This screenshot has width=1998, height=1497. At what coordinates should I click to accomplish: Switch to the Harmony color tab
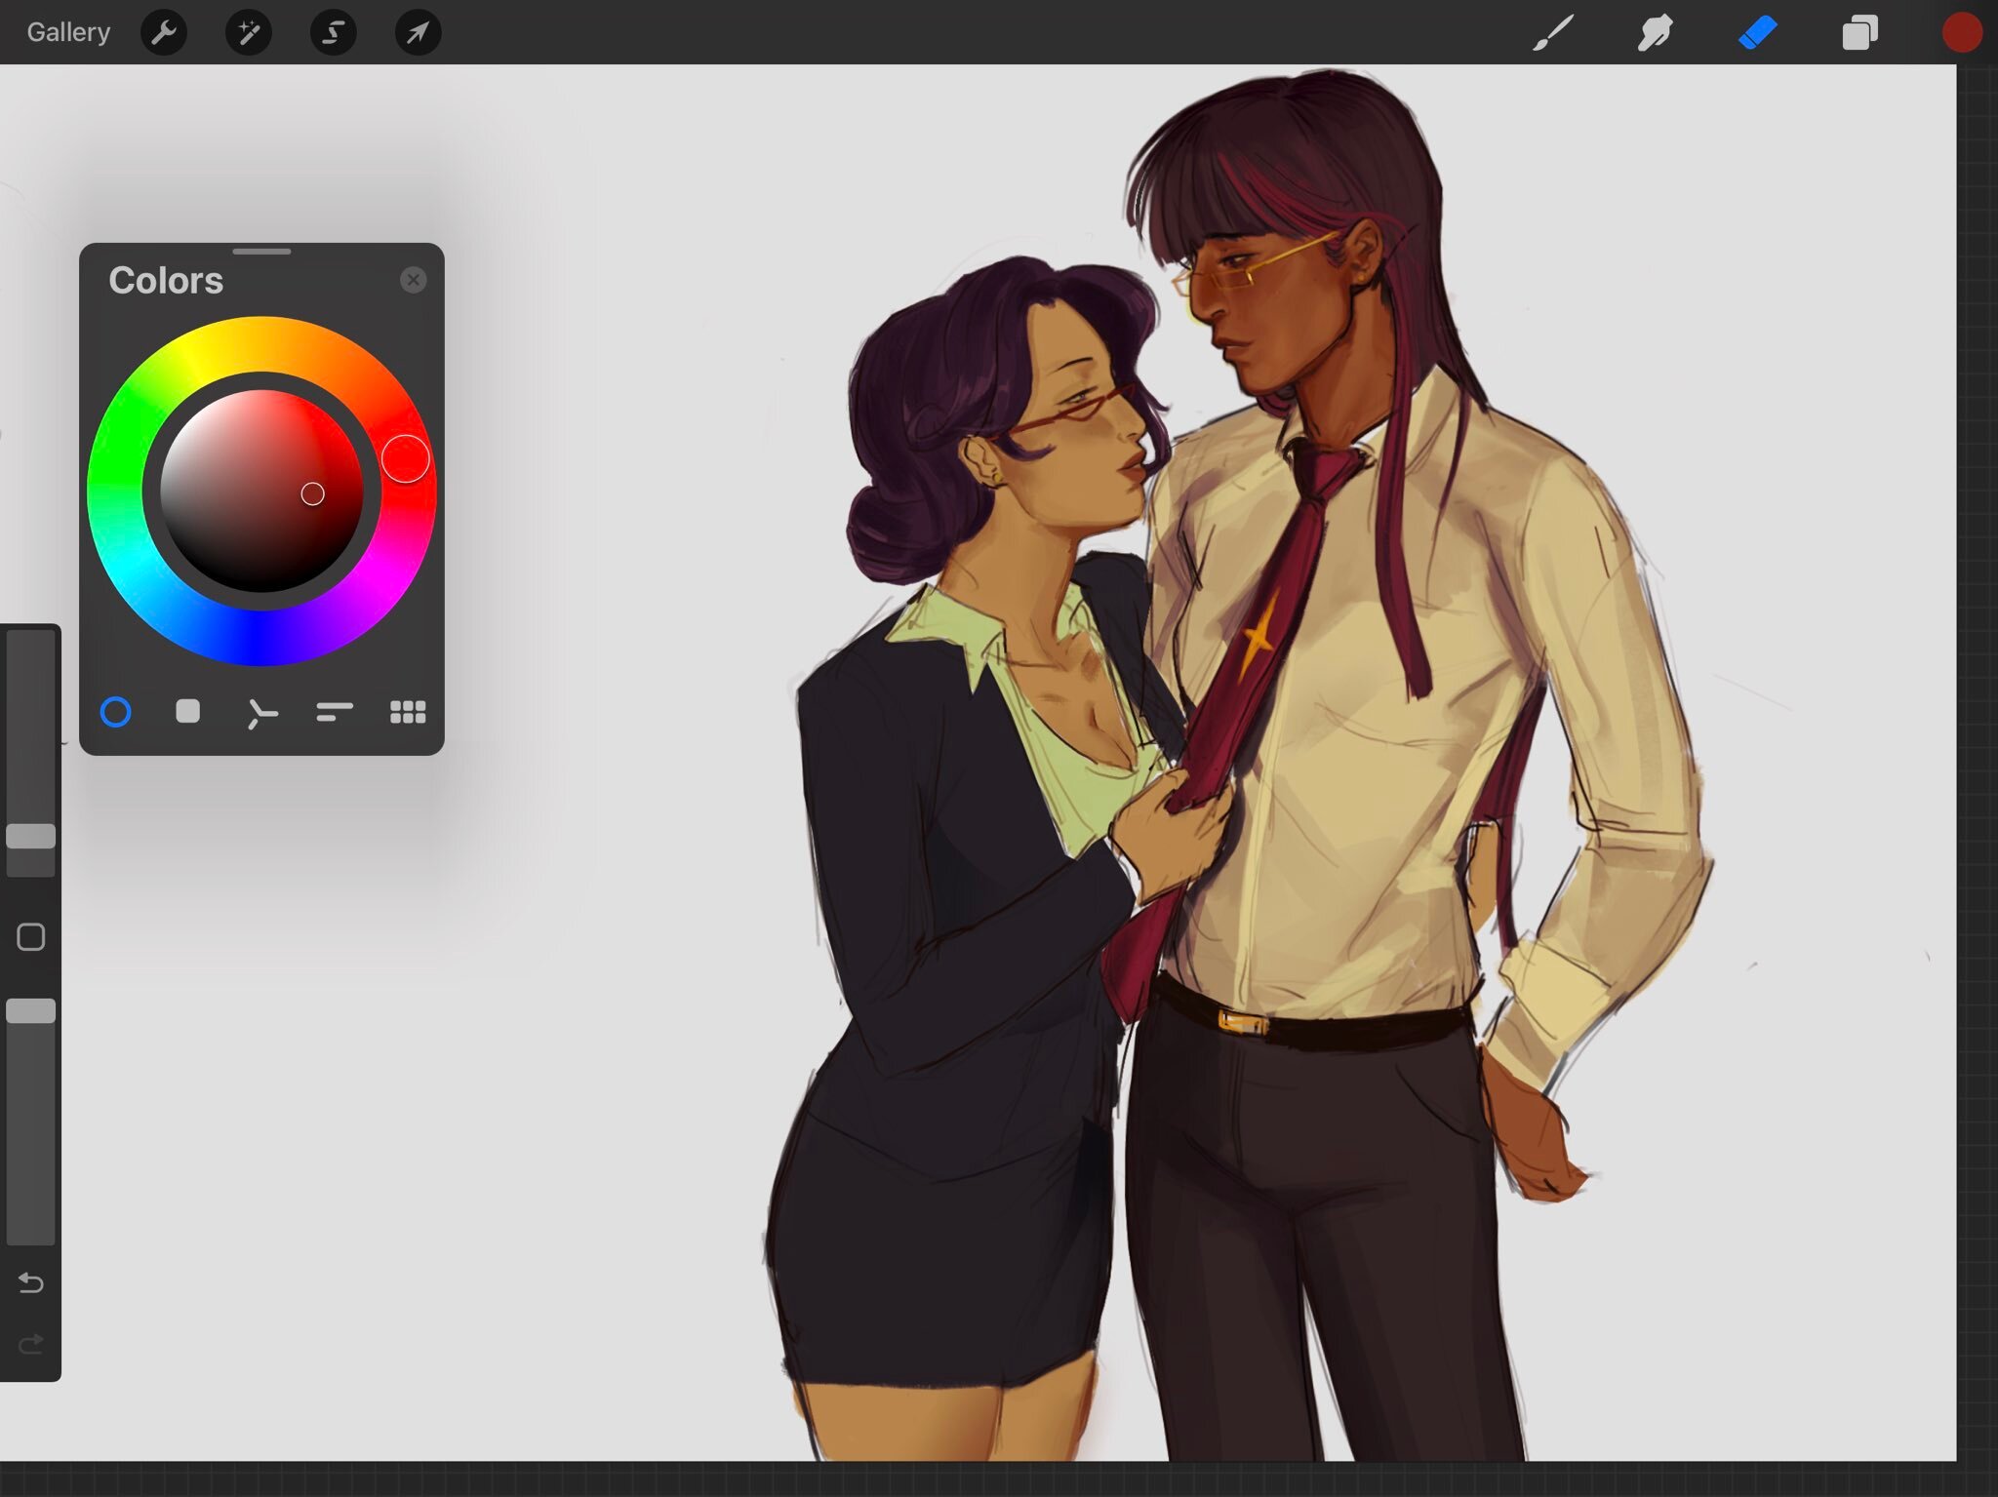click(261, 714)
